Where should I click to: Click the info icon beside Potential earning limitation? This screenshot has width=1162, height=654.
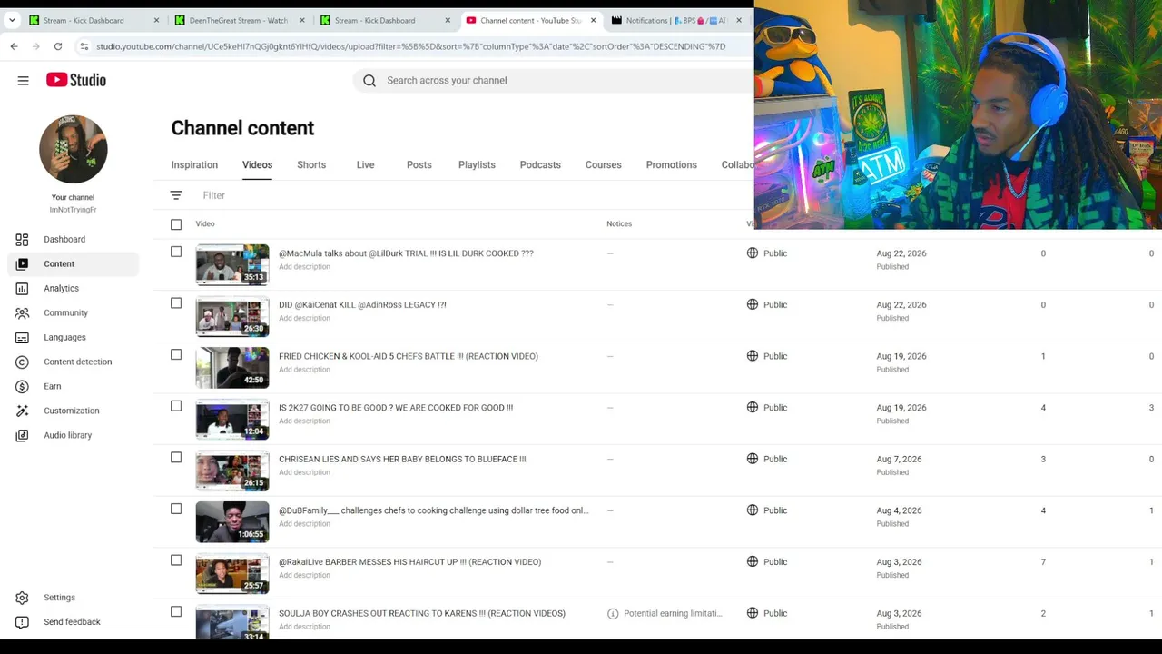coord(613,614)
